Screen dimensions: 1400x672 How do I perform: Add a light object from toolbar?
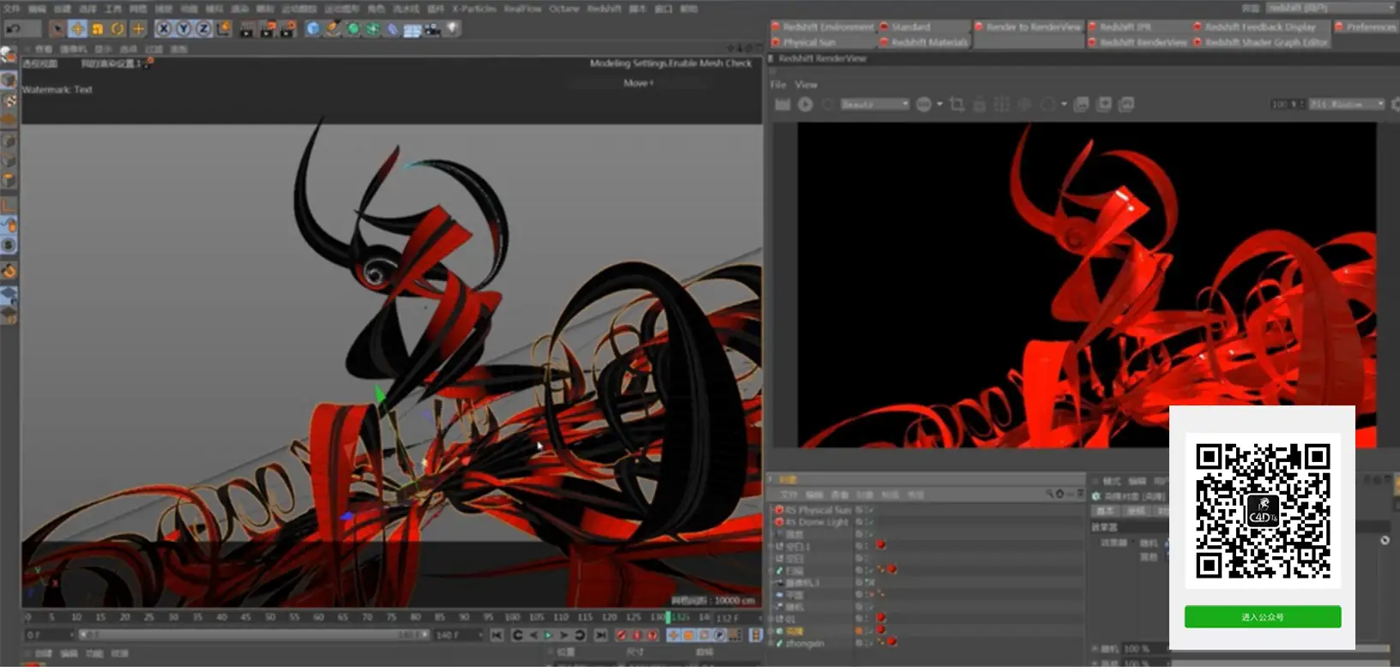pos(452,29)
